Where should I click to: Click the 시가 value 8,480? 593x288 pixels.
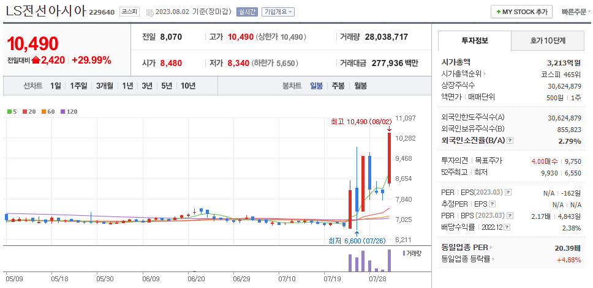point(172,63)
